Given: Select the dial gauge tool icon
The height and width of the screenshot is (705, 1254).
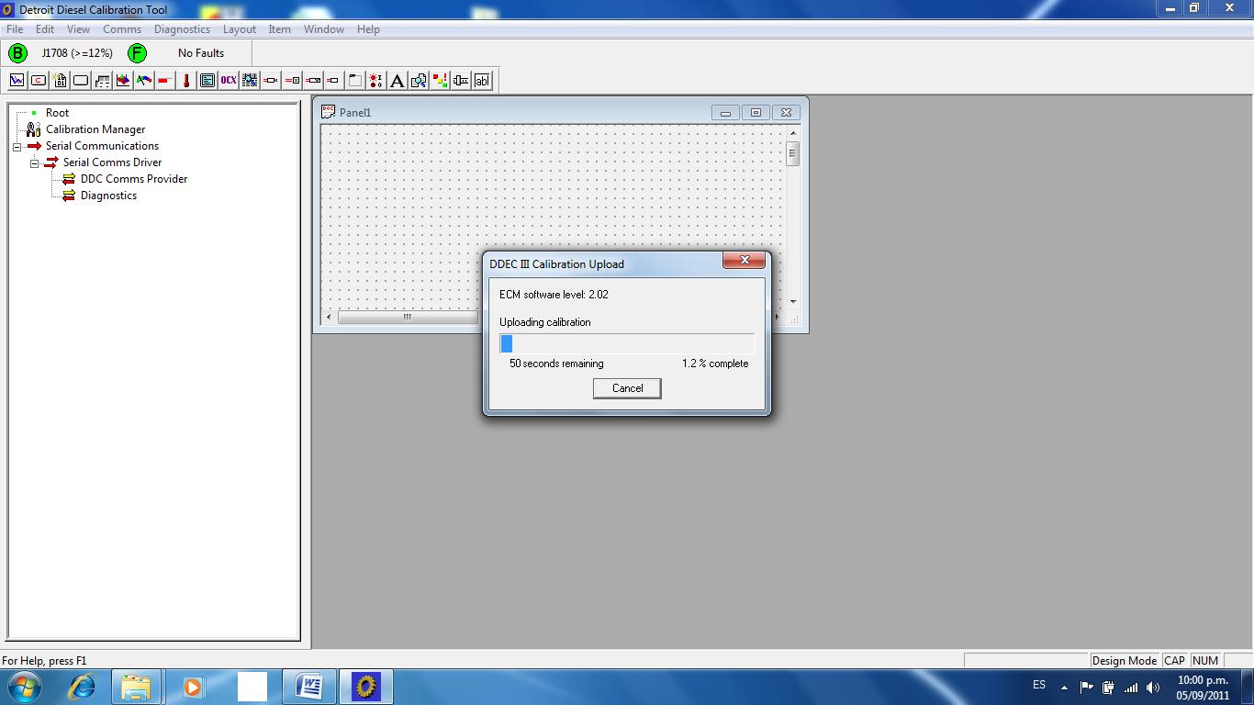Looking at the screenshot, I should pos(144,81).
